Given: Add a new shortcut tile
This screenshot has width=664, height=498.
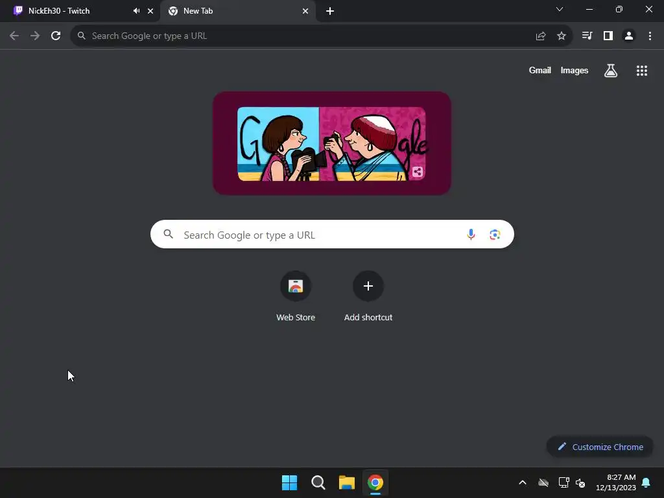Looking at the screenshot, I should [368, 296].
